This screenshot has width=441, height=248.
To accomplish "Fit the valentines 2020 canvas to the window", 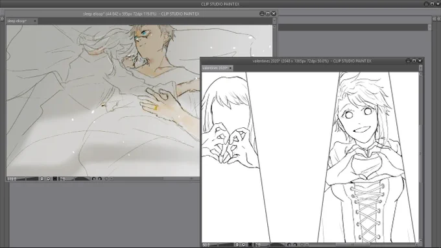I will pos(250,245).
